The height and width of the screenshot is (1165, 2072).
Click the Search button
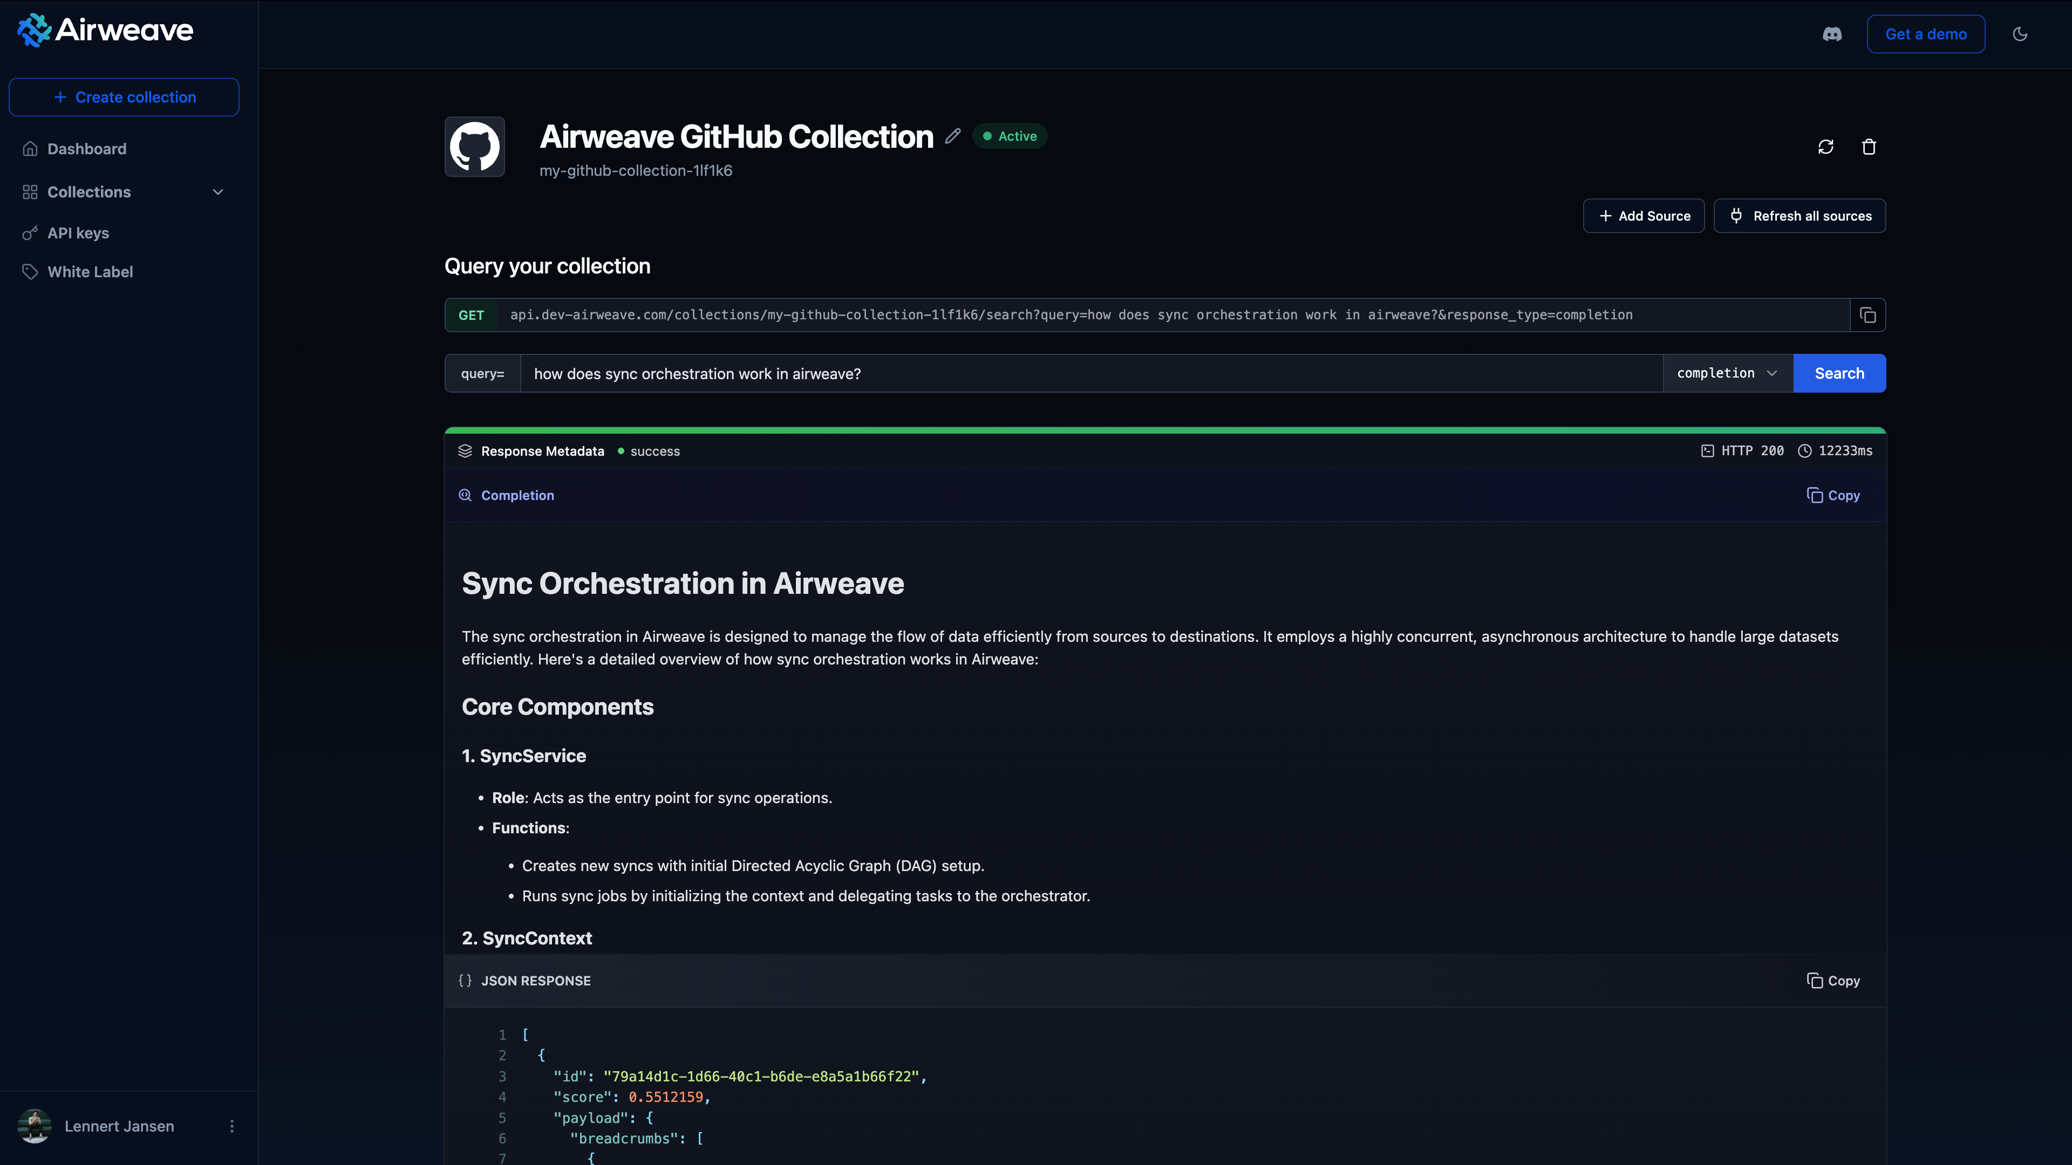point(1839,373)
